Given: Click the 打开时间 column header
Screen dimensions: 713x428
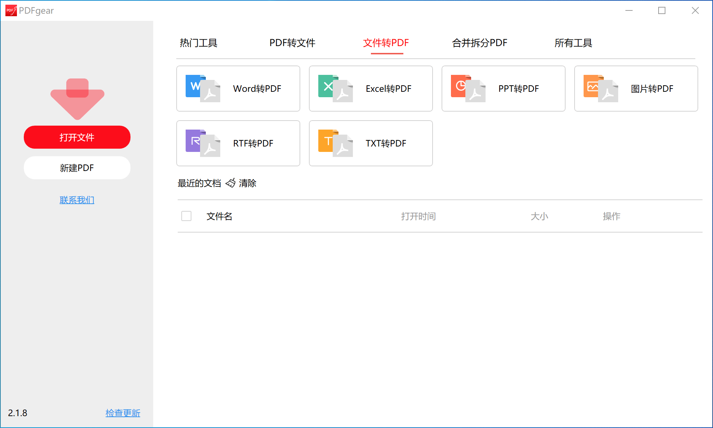Looking at the screenshot, I should 418,216.
